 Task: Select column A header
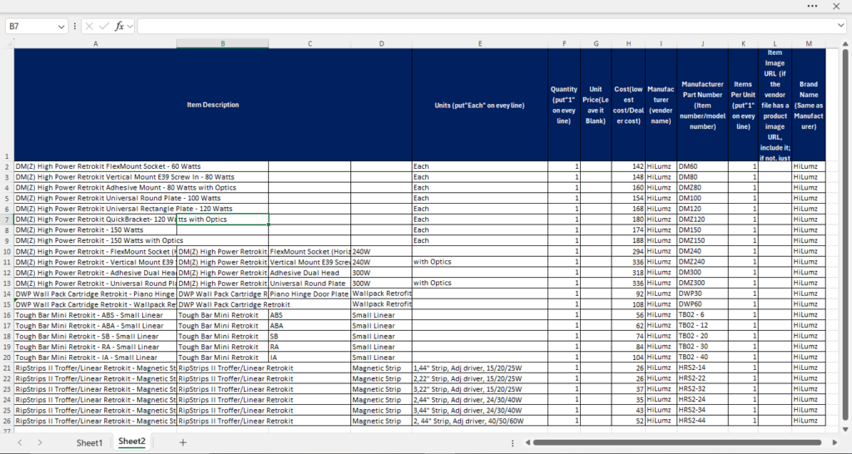pos(96,43)
